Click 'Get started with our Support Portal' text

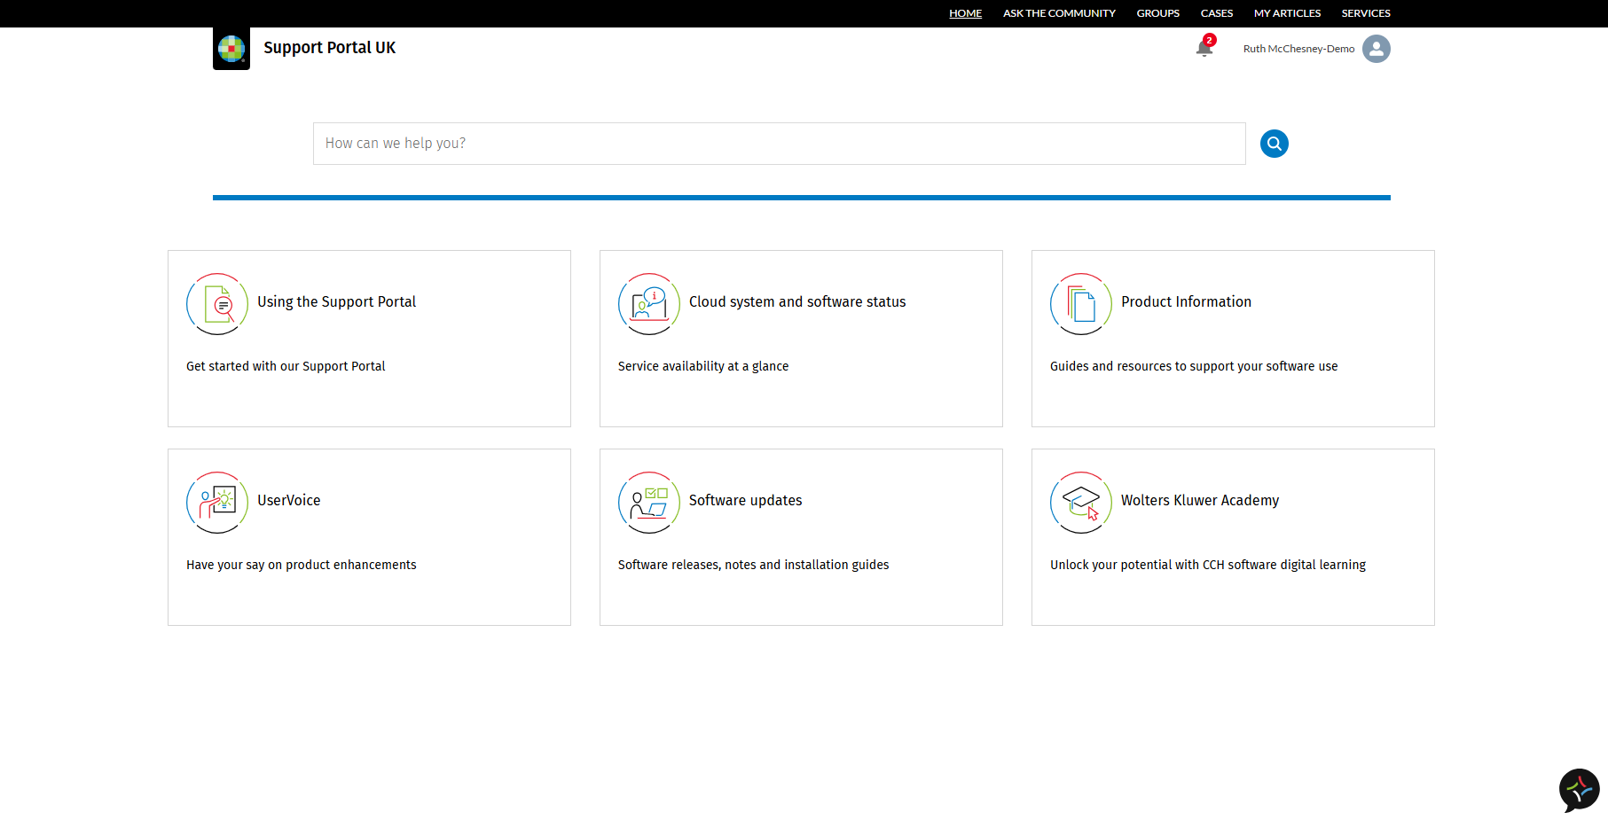pos(286,366)
